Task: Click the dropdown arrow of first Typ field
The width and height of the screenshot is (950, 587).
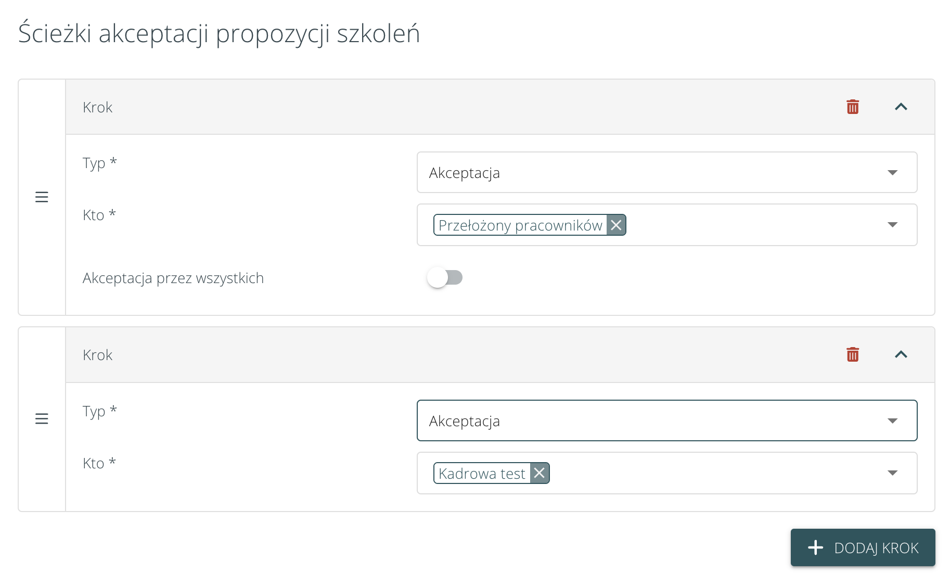Action: point(892,172)
